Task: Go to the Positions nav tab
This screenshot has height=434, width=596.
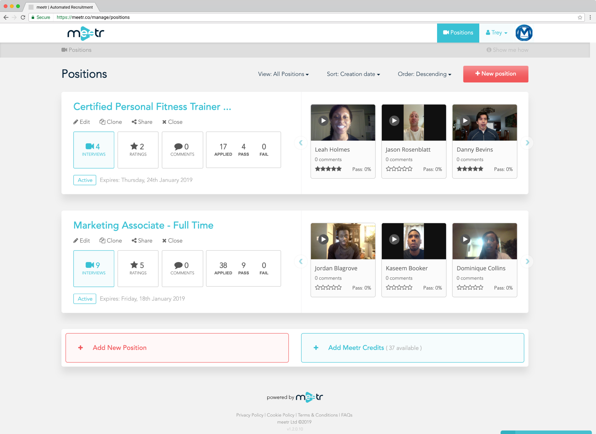Action: (x=458, y=33)
